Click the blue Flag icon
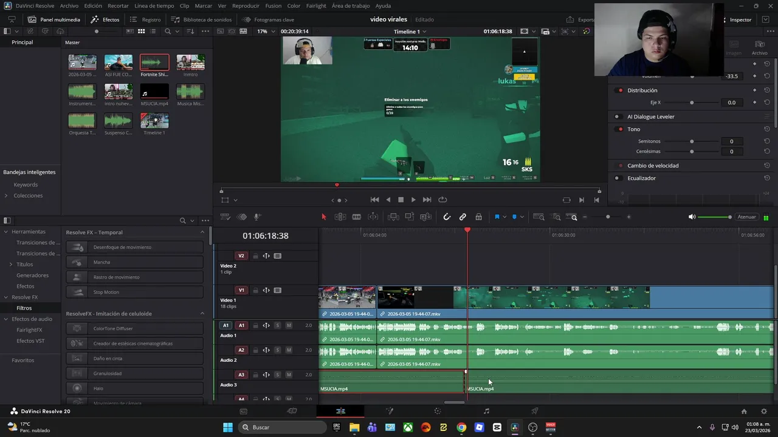 coord(497,217)
